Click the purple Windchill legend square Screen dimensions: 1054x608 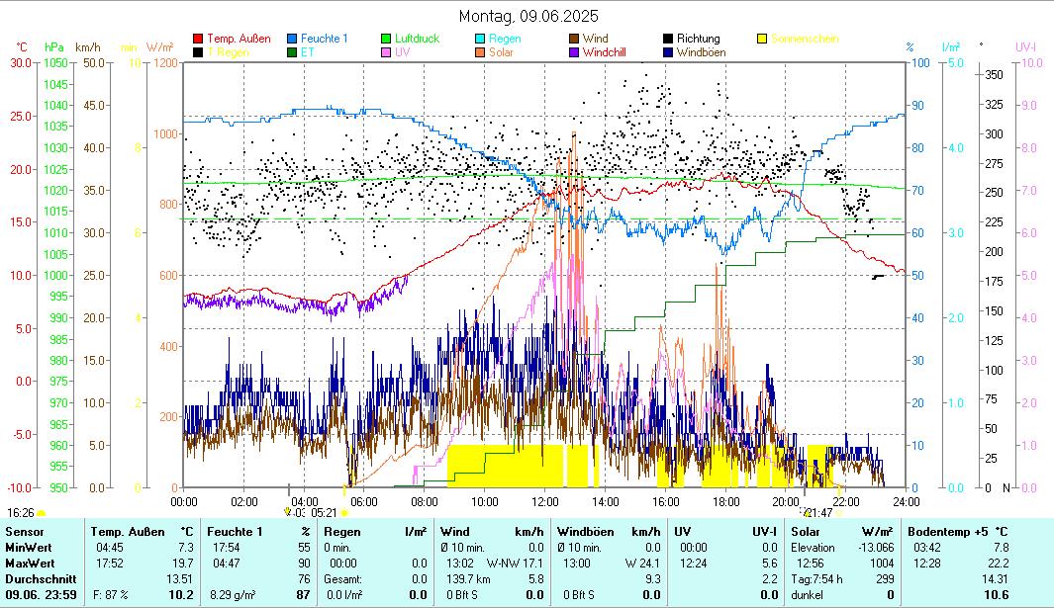575,52
